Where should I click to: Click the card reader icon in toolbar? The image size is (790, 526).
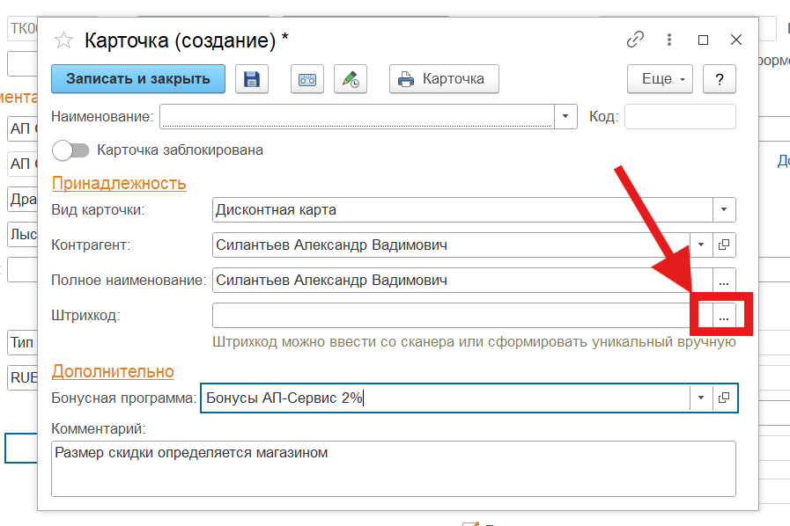click(x=307, y=79)
